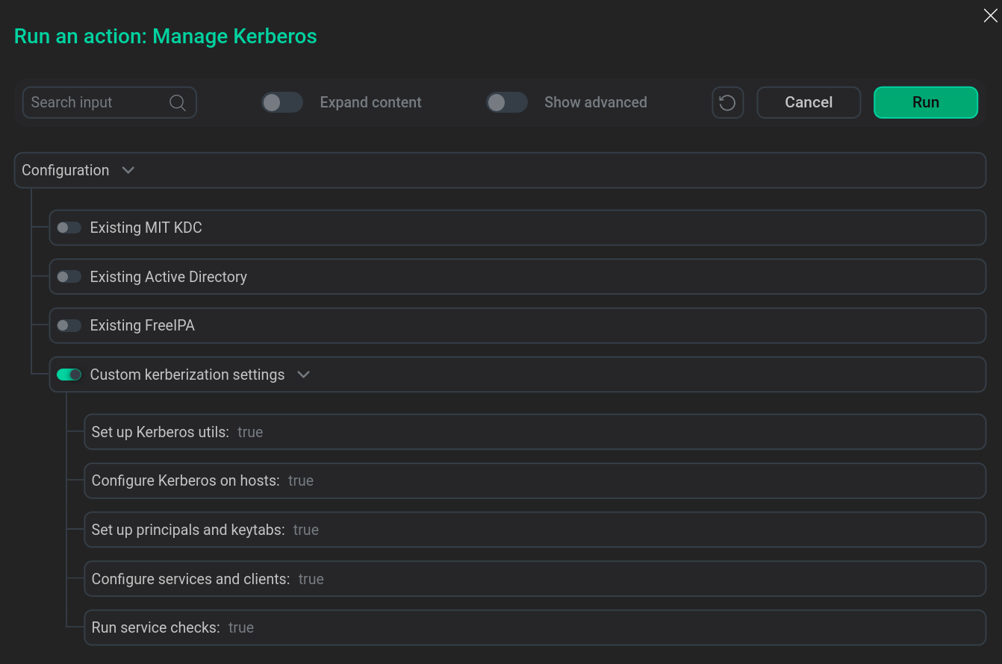Select Configure Kerberos on hosts row
This screenshot has width=1002, height=664.
click(535, 480)
